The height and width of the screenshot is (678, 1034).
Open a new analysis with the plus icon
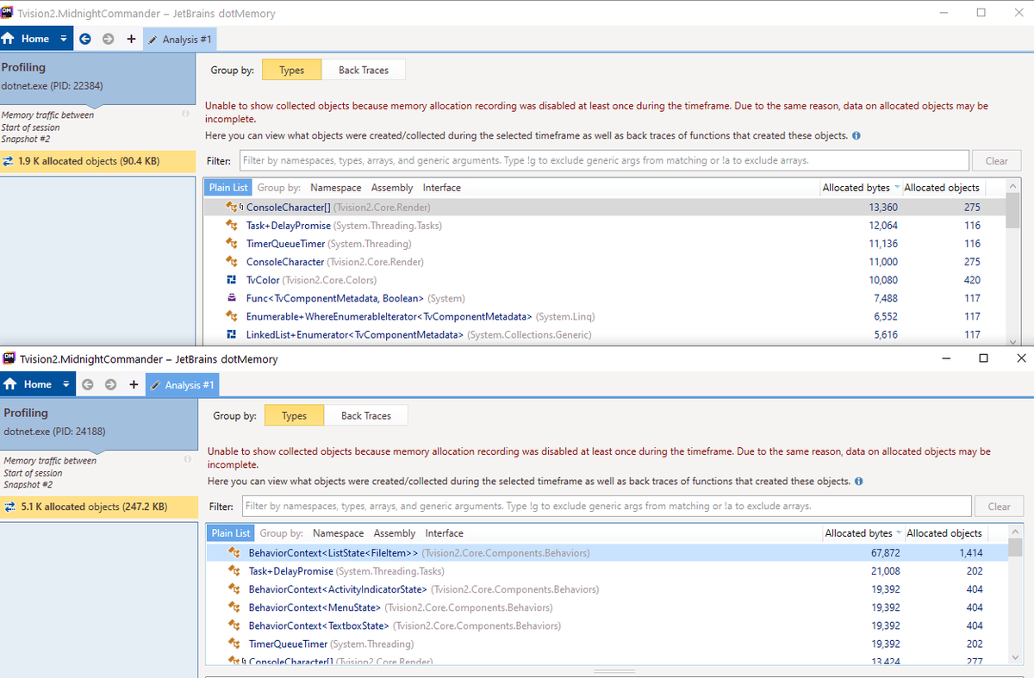[130, 38]
